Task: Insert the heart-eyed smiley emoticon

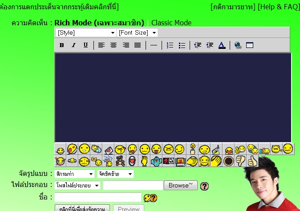Action: (x=72, y=149)
